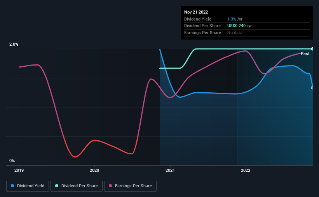Viewport: 319px width, 197px height.
Task: Click the 1.3% dividend yield value
Action: [x=232, y=19]
